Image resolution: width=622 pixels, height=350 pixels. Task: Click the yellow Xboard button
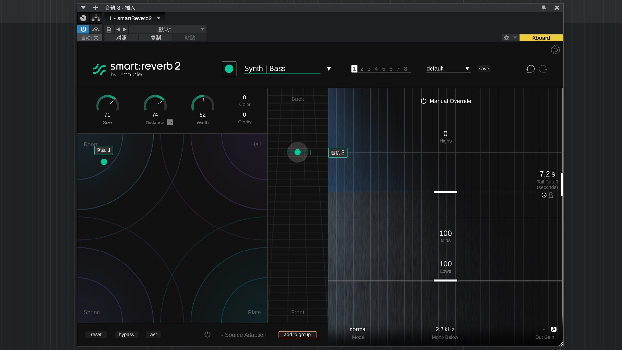tap(541, 38)
